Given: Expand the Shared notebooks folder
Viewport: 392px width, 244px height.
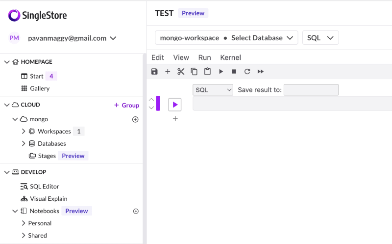Looking at the screenshot, I should coord(24,236).
